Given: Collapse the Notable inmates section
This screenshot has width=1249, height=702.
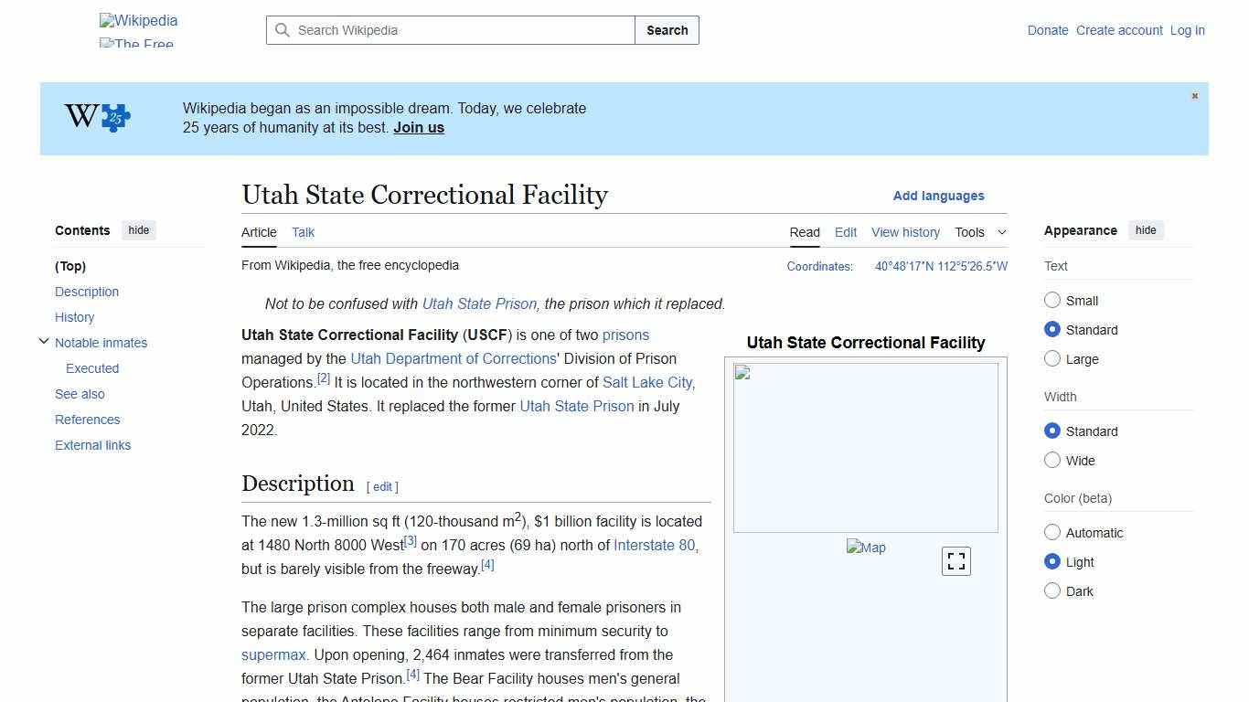Looking at the screenshot, I should point(44,341).
